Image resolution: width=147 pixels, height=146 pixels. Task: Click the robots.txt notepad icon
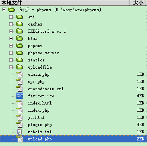click(20, 132)
